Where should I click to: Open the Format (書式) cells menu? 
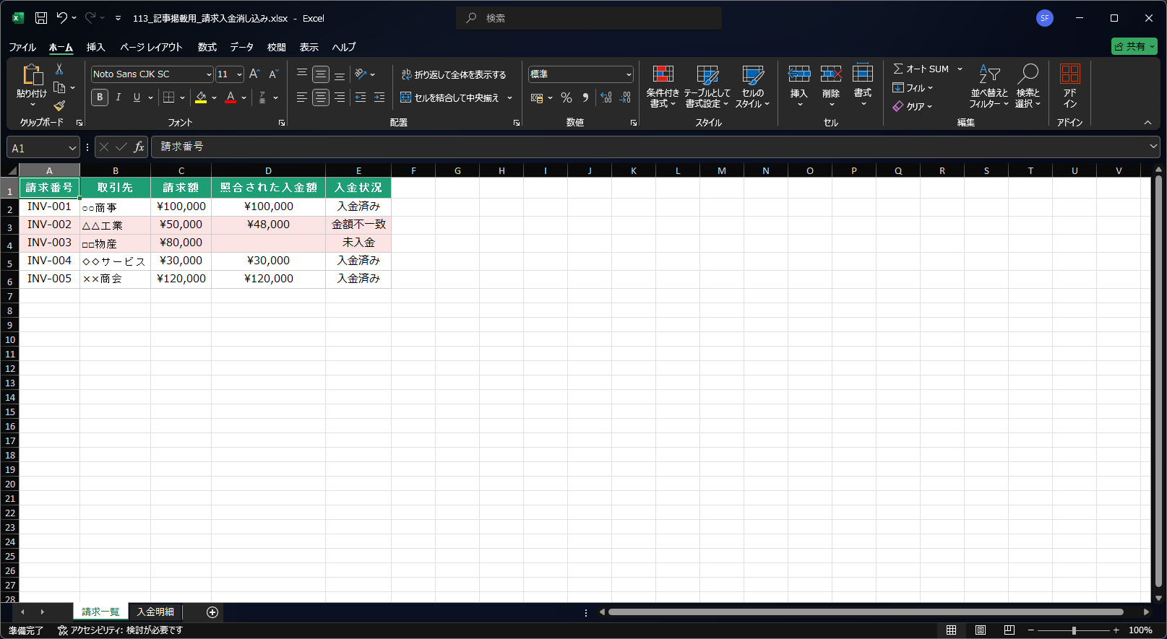pyautogui.click(x=863, y=87)
